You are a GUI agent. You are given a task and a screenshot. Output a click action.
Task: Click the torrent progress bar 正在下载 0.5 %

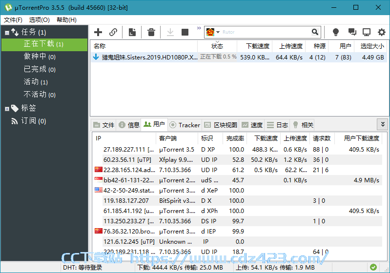coord(218,57)
